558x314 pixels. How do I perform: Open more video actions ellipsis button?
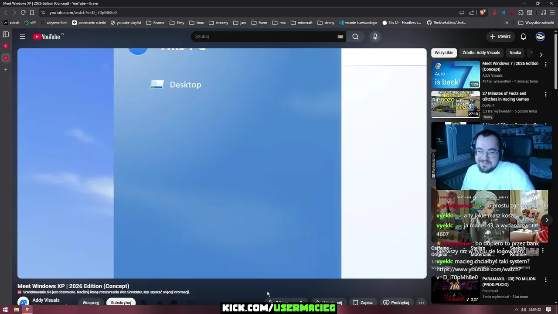click(x=421, y=303)
